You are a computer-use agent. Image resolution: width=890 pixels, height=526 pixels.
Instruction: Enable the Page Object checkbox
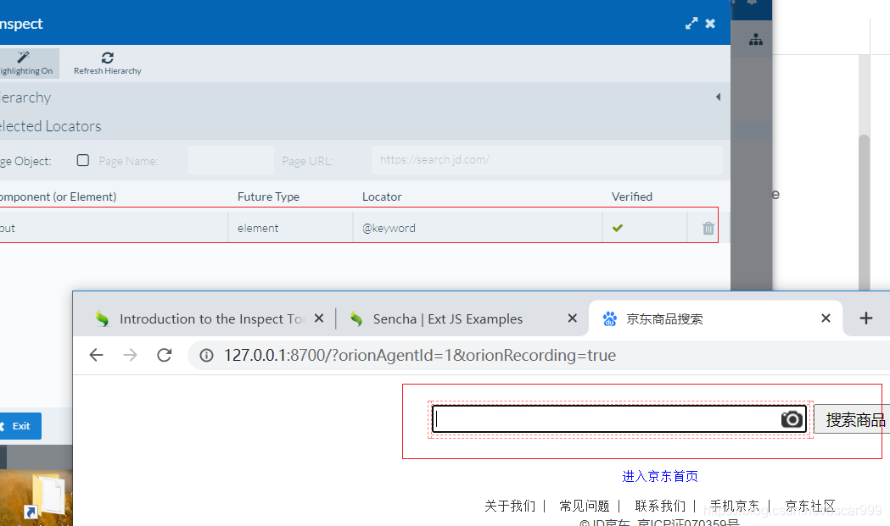point(83,160)
